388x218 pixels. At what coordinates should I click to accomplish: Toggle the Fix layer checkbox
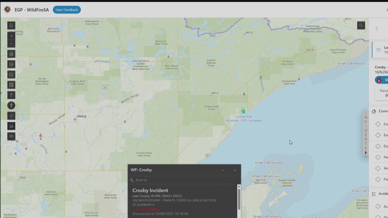tap(378, 179)
